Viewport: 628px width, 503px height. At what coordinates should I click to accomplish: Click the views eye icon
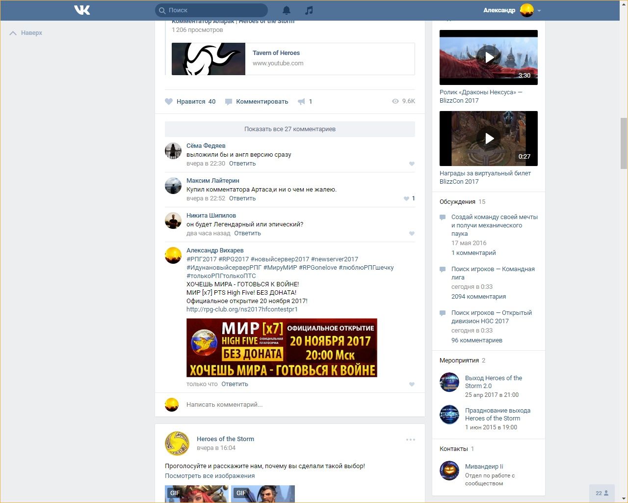click(395, 101)
